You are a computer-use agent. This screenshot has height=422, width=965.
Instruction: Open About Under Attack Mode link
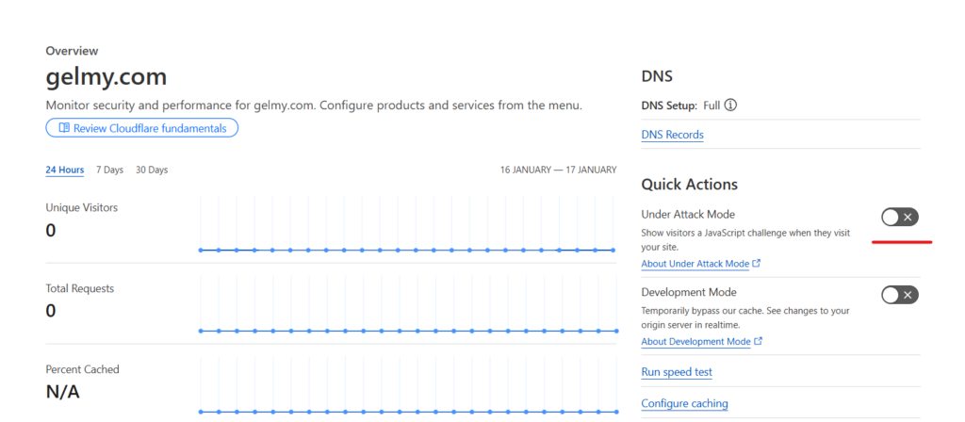coord(695,264)
